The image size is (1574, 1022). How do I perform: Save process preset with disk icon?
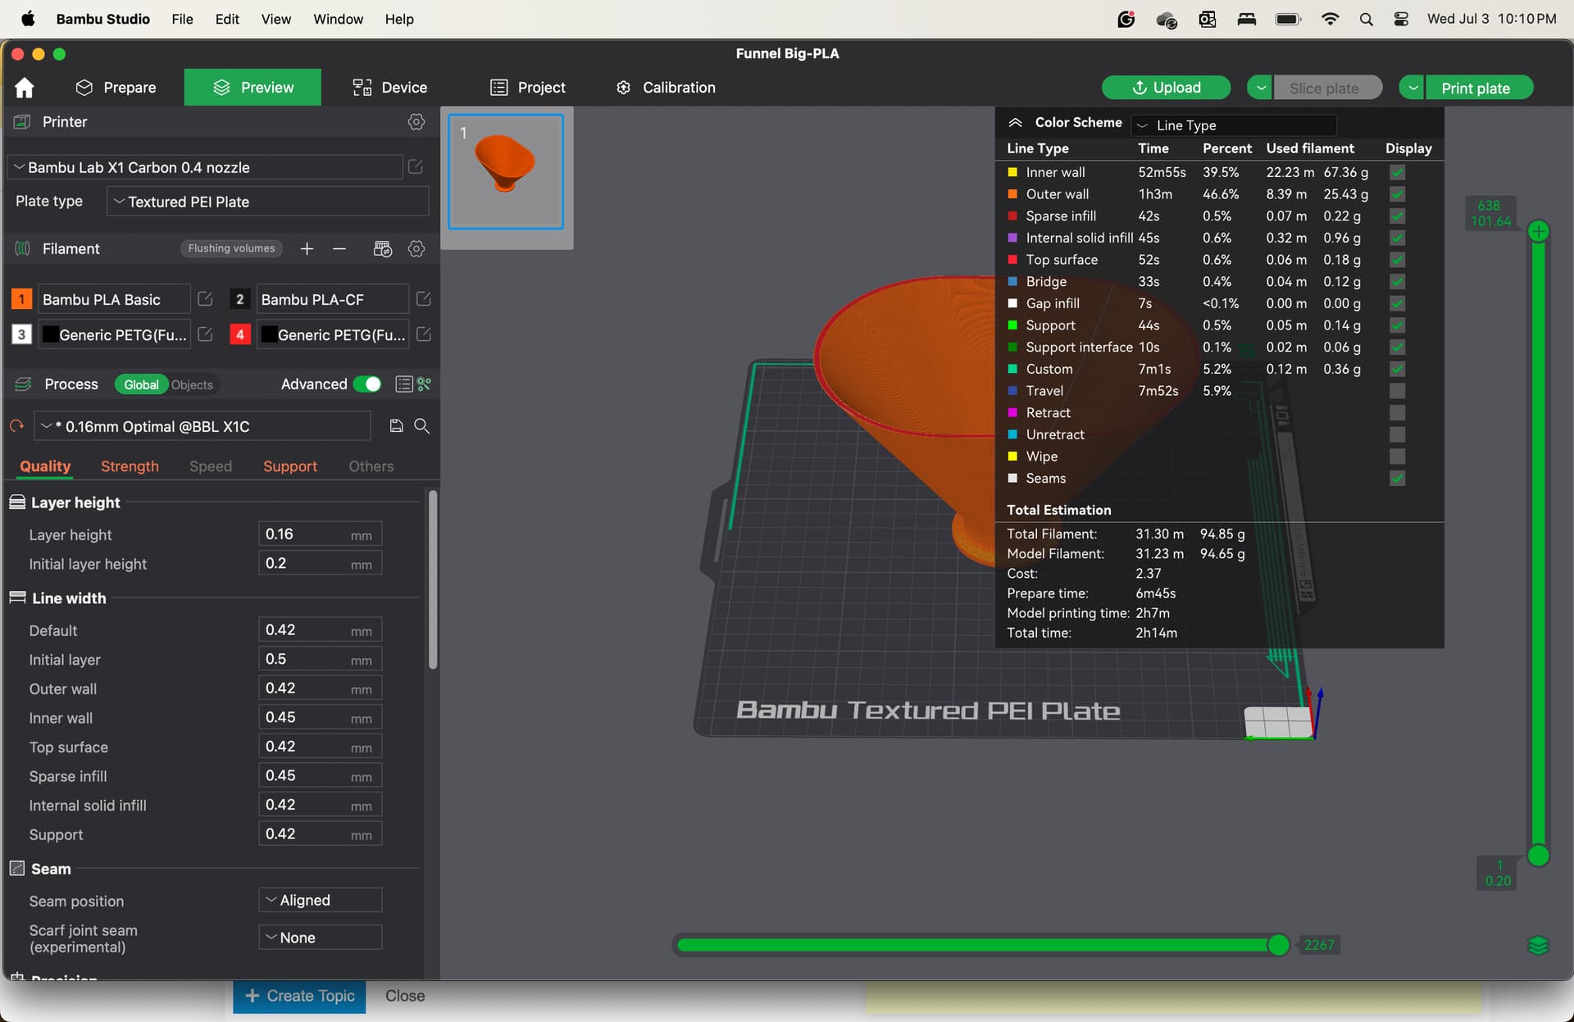[396, 426]
